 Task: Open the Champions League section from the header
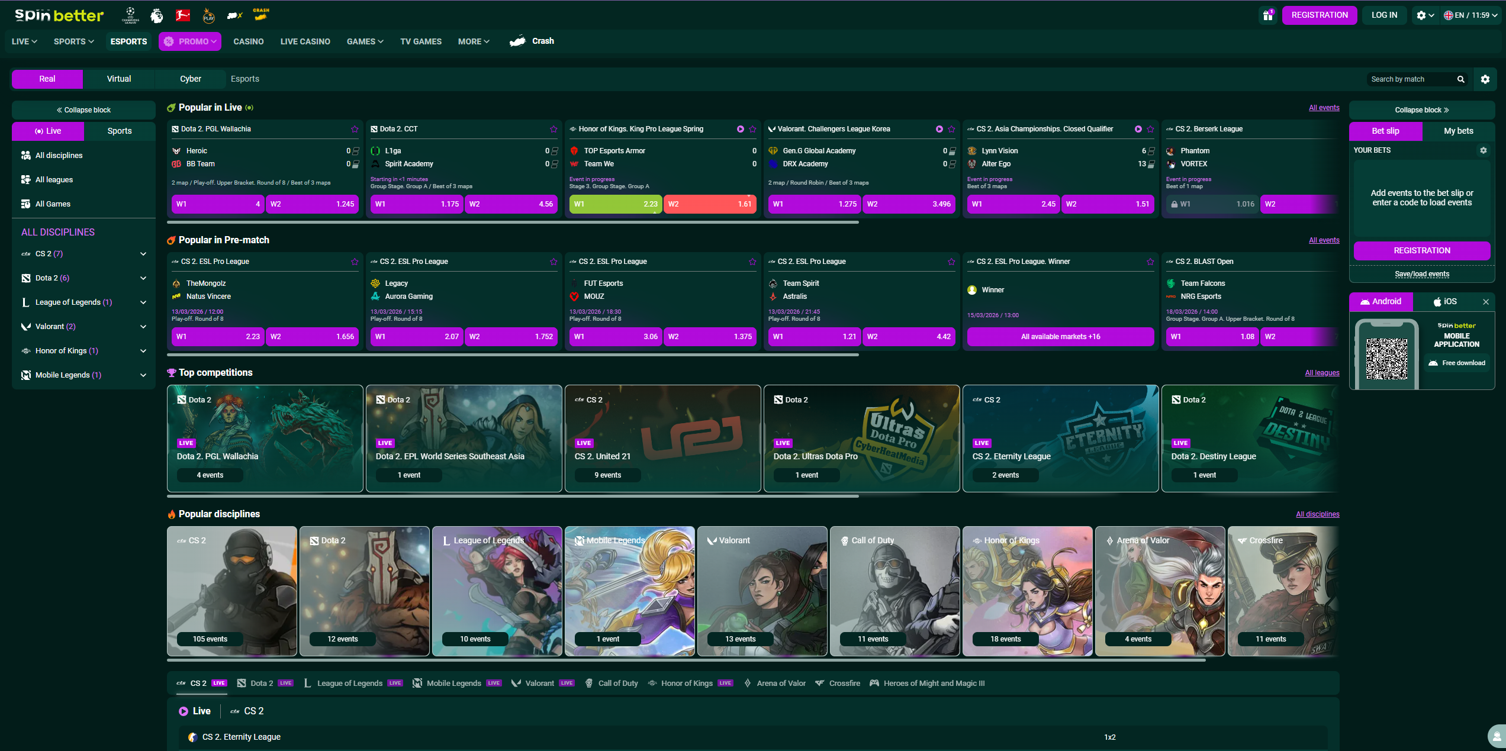click(x=131, y=15)
